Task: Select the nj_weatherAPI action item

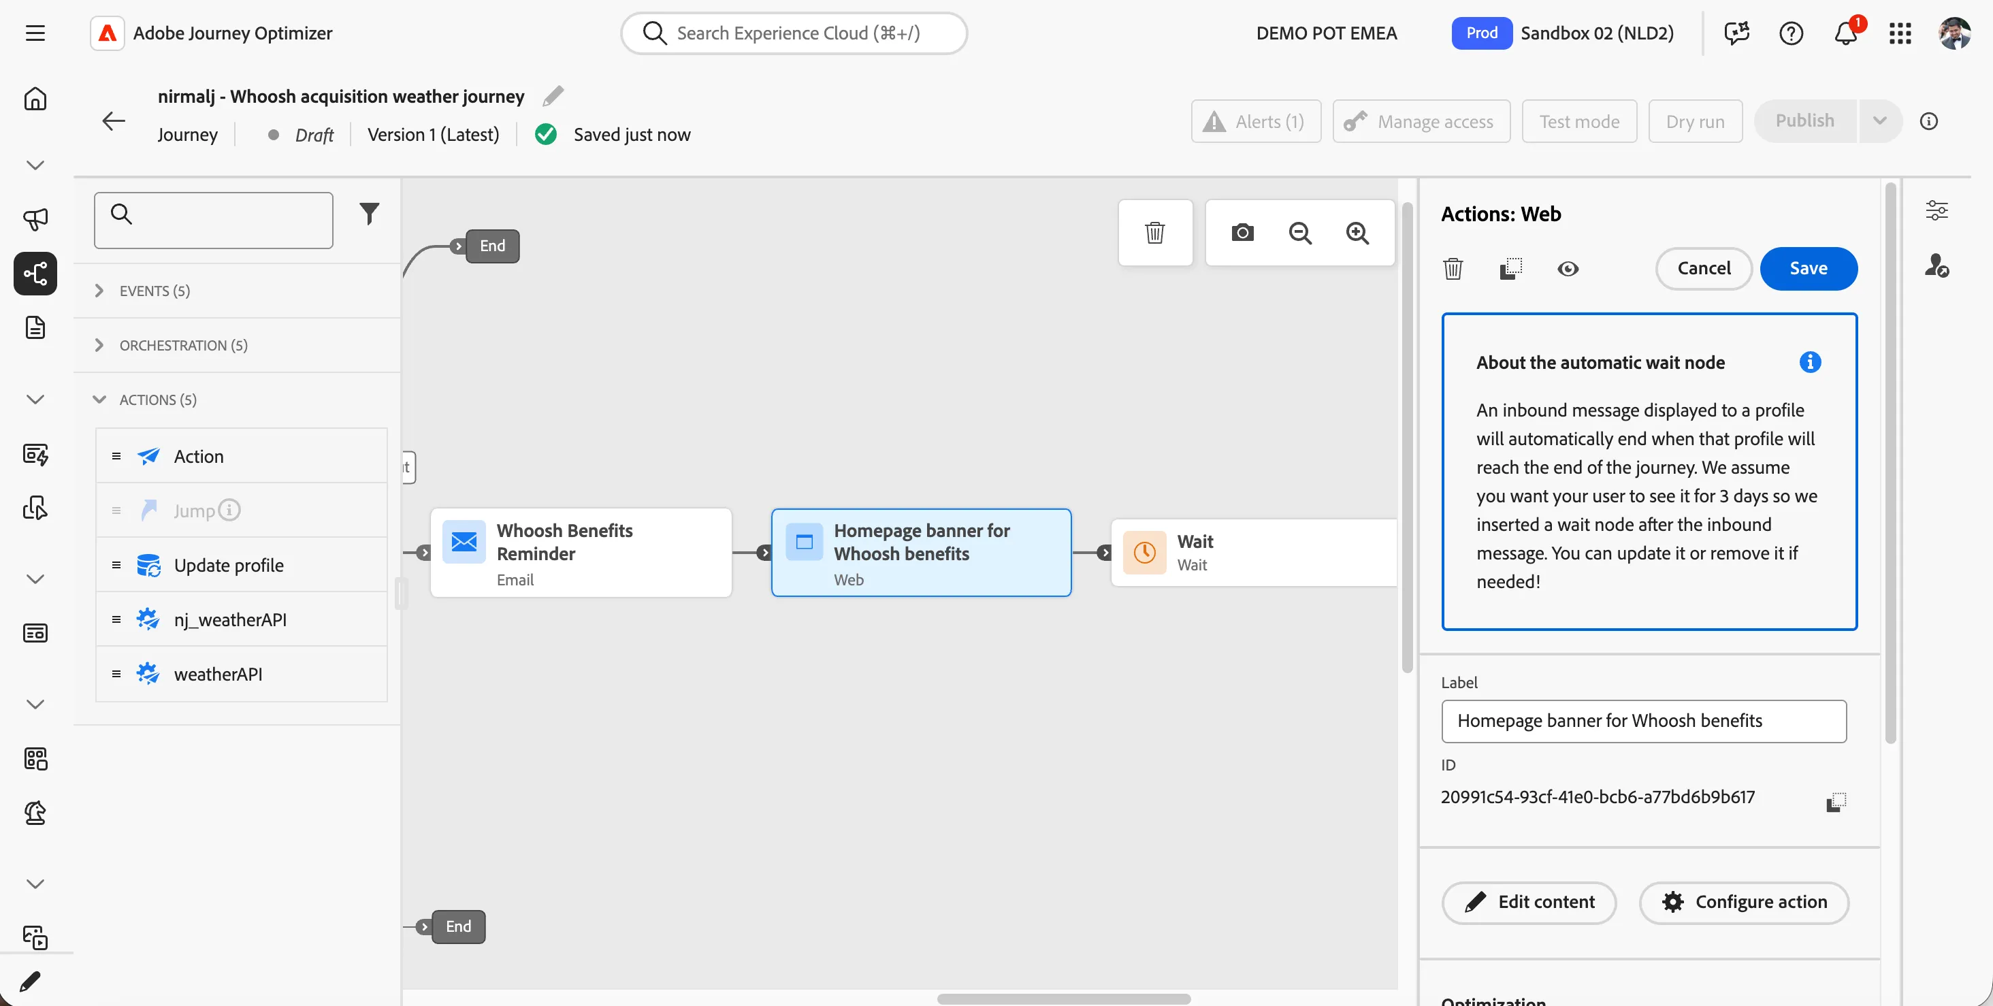Action: [242, 620]
